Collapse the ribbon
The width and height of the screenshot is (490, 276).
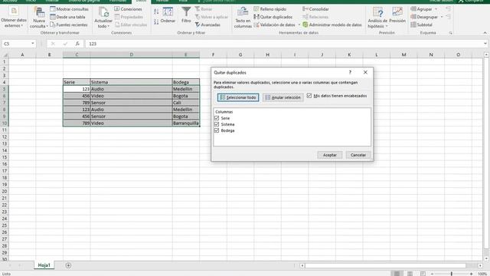[485, 33]
